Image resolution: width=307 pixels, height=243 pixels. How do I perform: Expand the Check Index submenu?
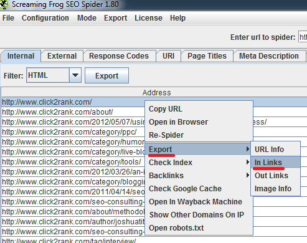pos(199,163)
